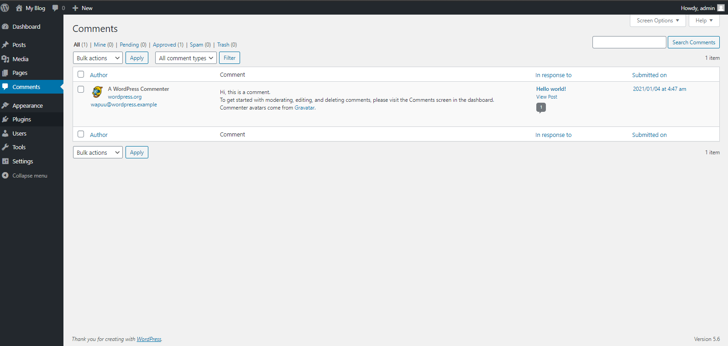Screen dimensions: 728x346
Task: Click the WordPress logo icon
Action: [5, 8]
